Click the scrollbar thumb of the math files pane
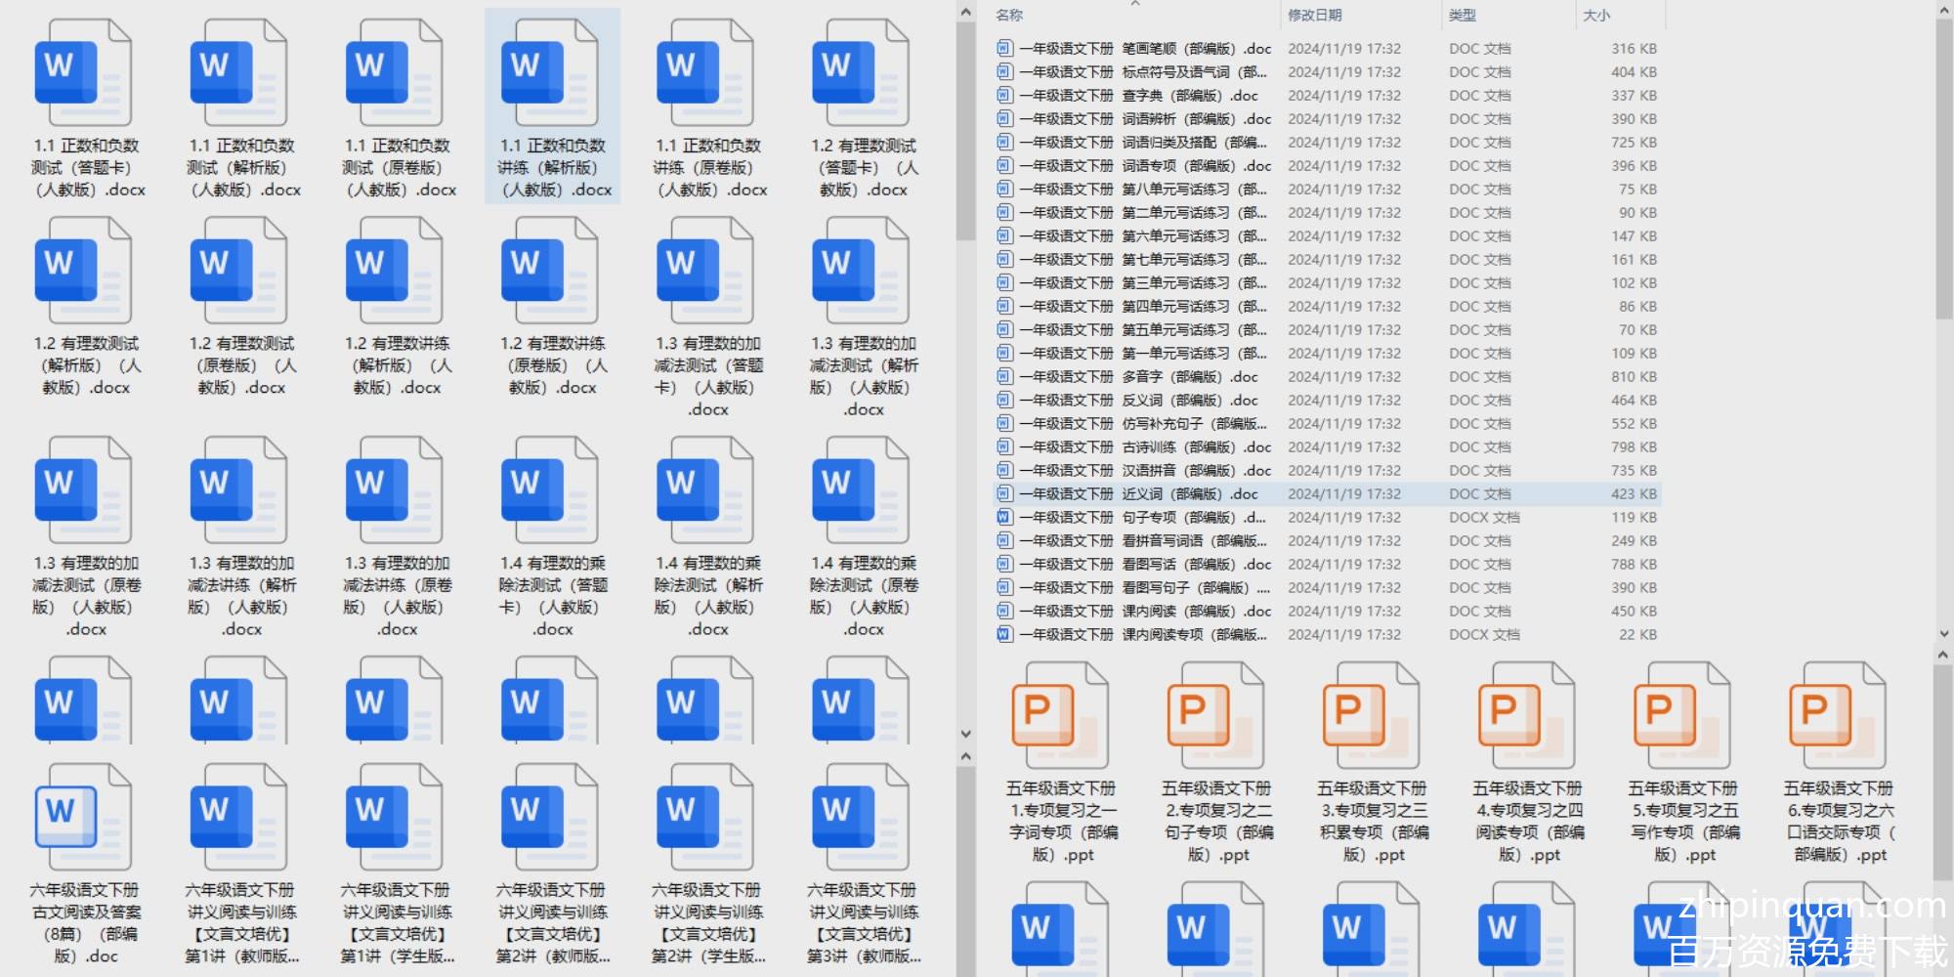 click(965, 127)
